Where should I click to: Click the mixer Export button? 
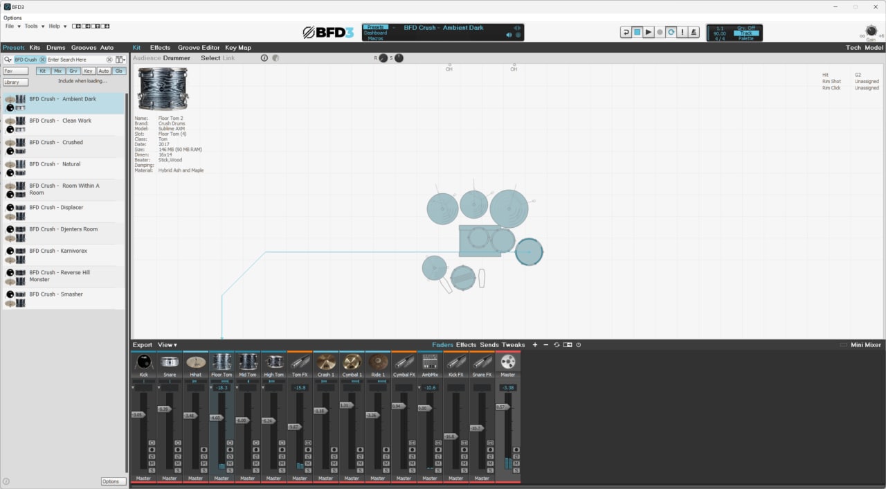(143, 345)
